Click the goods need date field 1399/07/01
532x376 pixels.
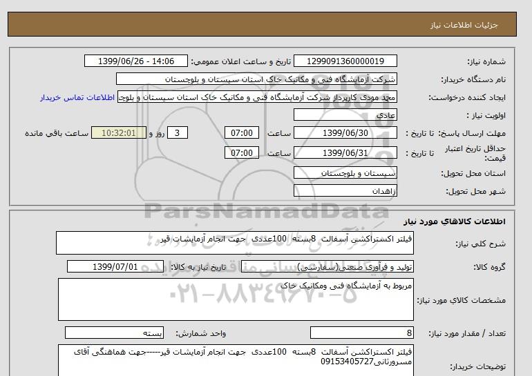115,266
